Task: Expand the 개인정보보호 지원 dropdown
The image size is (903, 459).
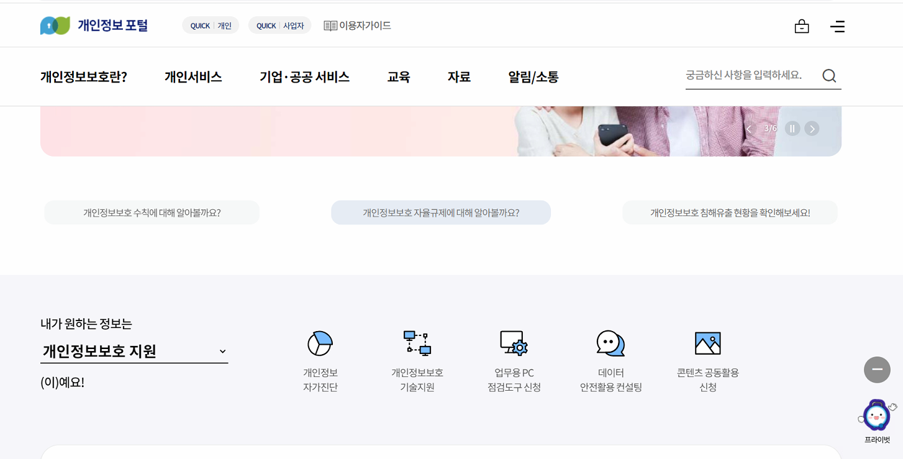Action: (134, 352)
